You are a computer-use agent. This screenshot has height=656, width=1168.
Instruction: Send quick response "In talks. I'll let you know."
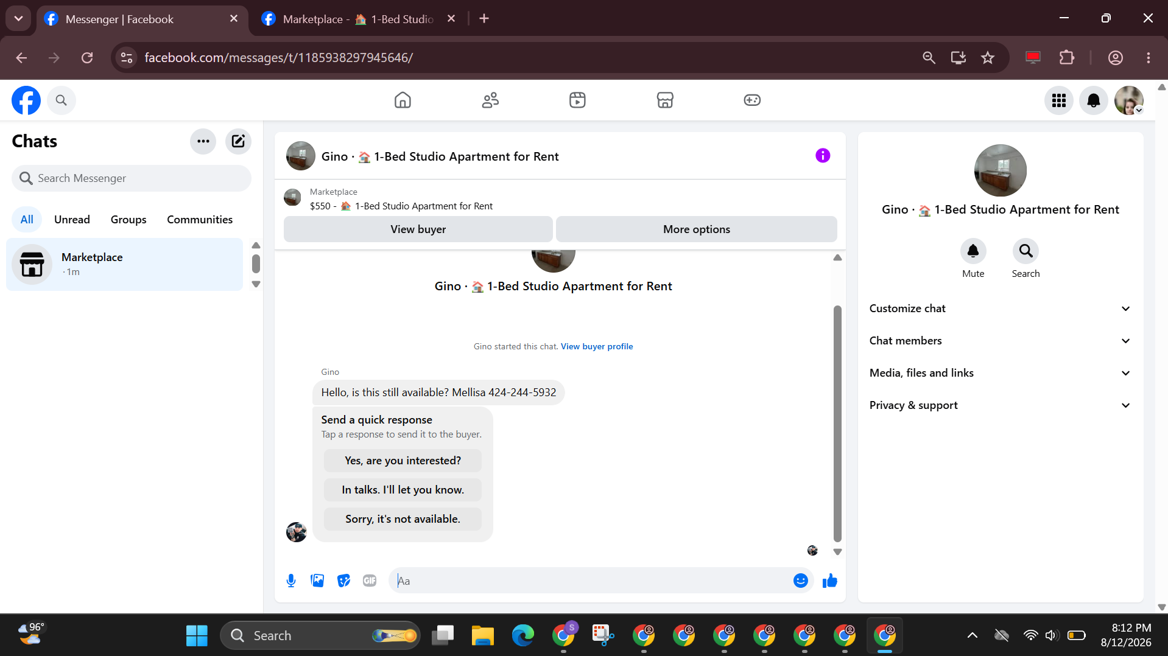[403, 490]
